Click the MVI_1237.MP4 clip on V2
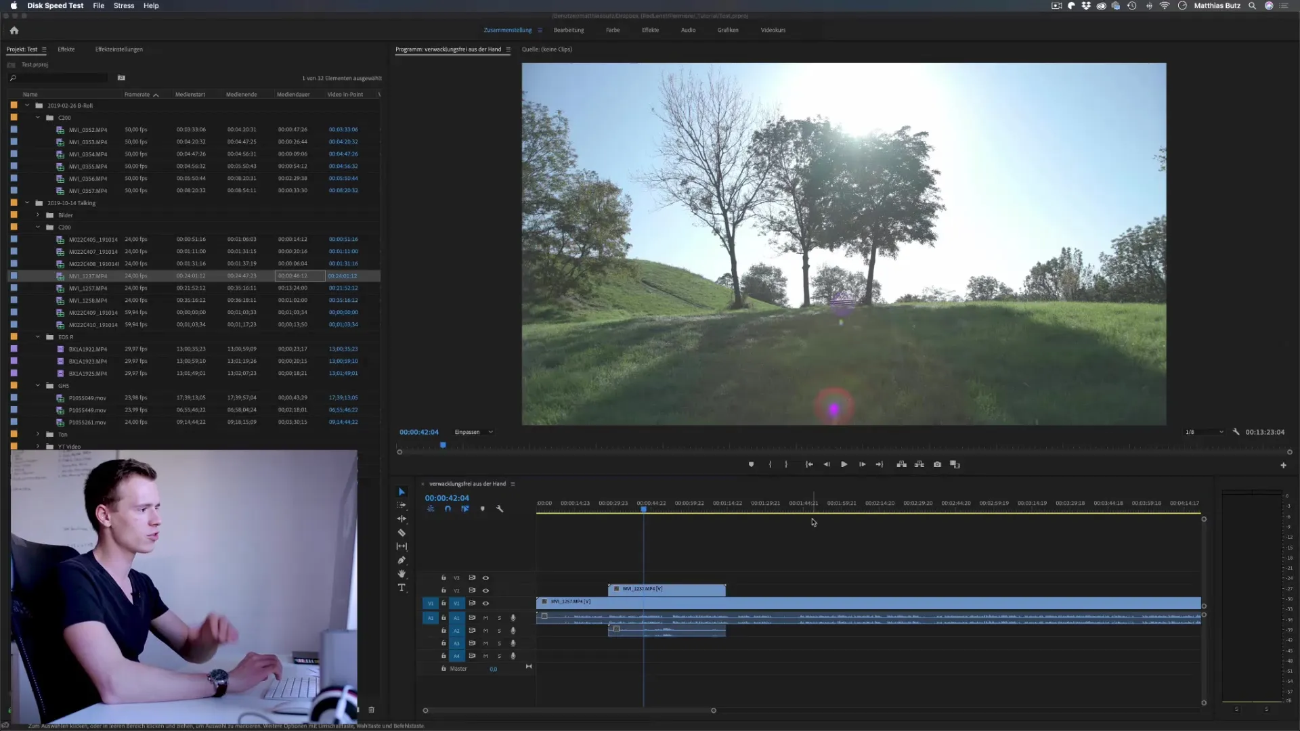This screenshot has height=731, width=1300. [x=667, y=590]
